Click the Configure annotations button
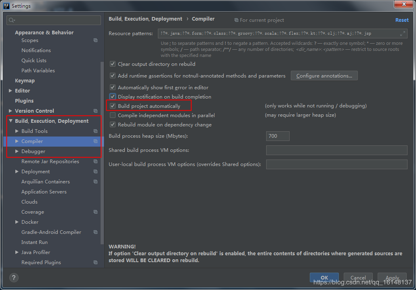The image size is (416, 290). (x=324, y=76)
